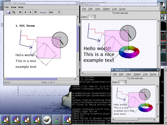167x125 pixels.
Task: Jump to first page in FOP preview
Action: 20,12
